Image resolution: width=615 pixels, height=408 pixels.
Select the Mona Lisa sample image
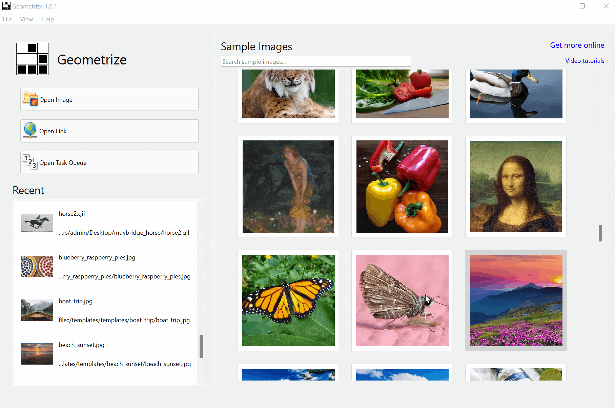516,187
